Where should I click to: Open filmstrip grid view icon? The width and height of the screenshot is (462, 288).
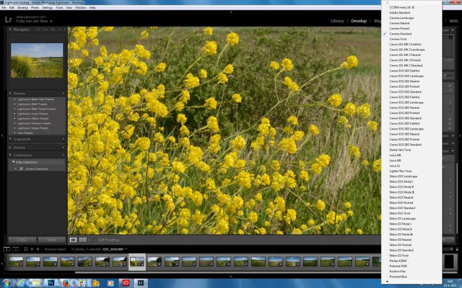[x=25, y=249]
